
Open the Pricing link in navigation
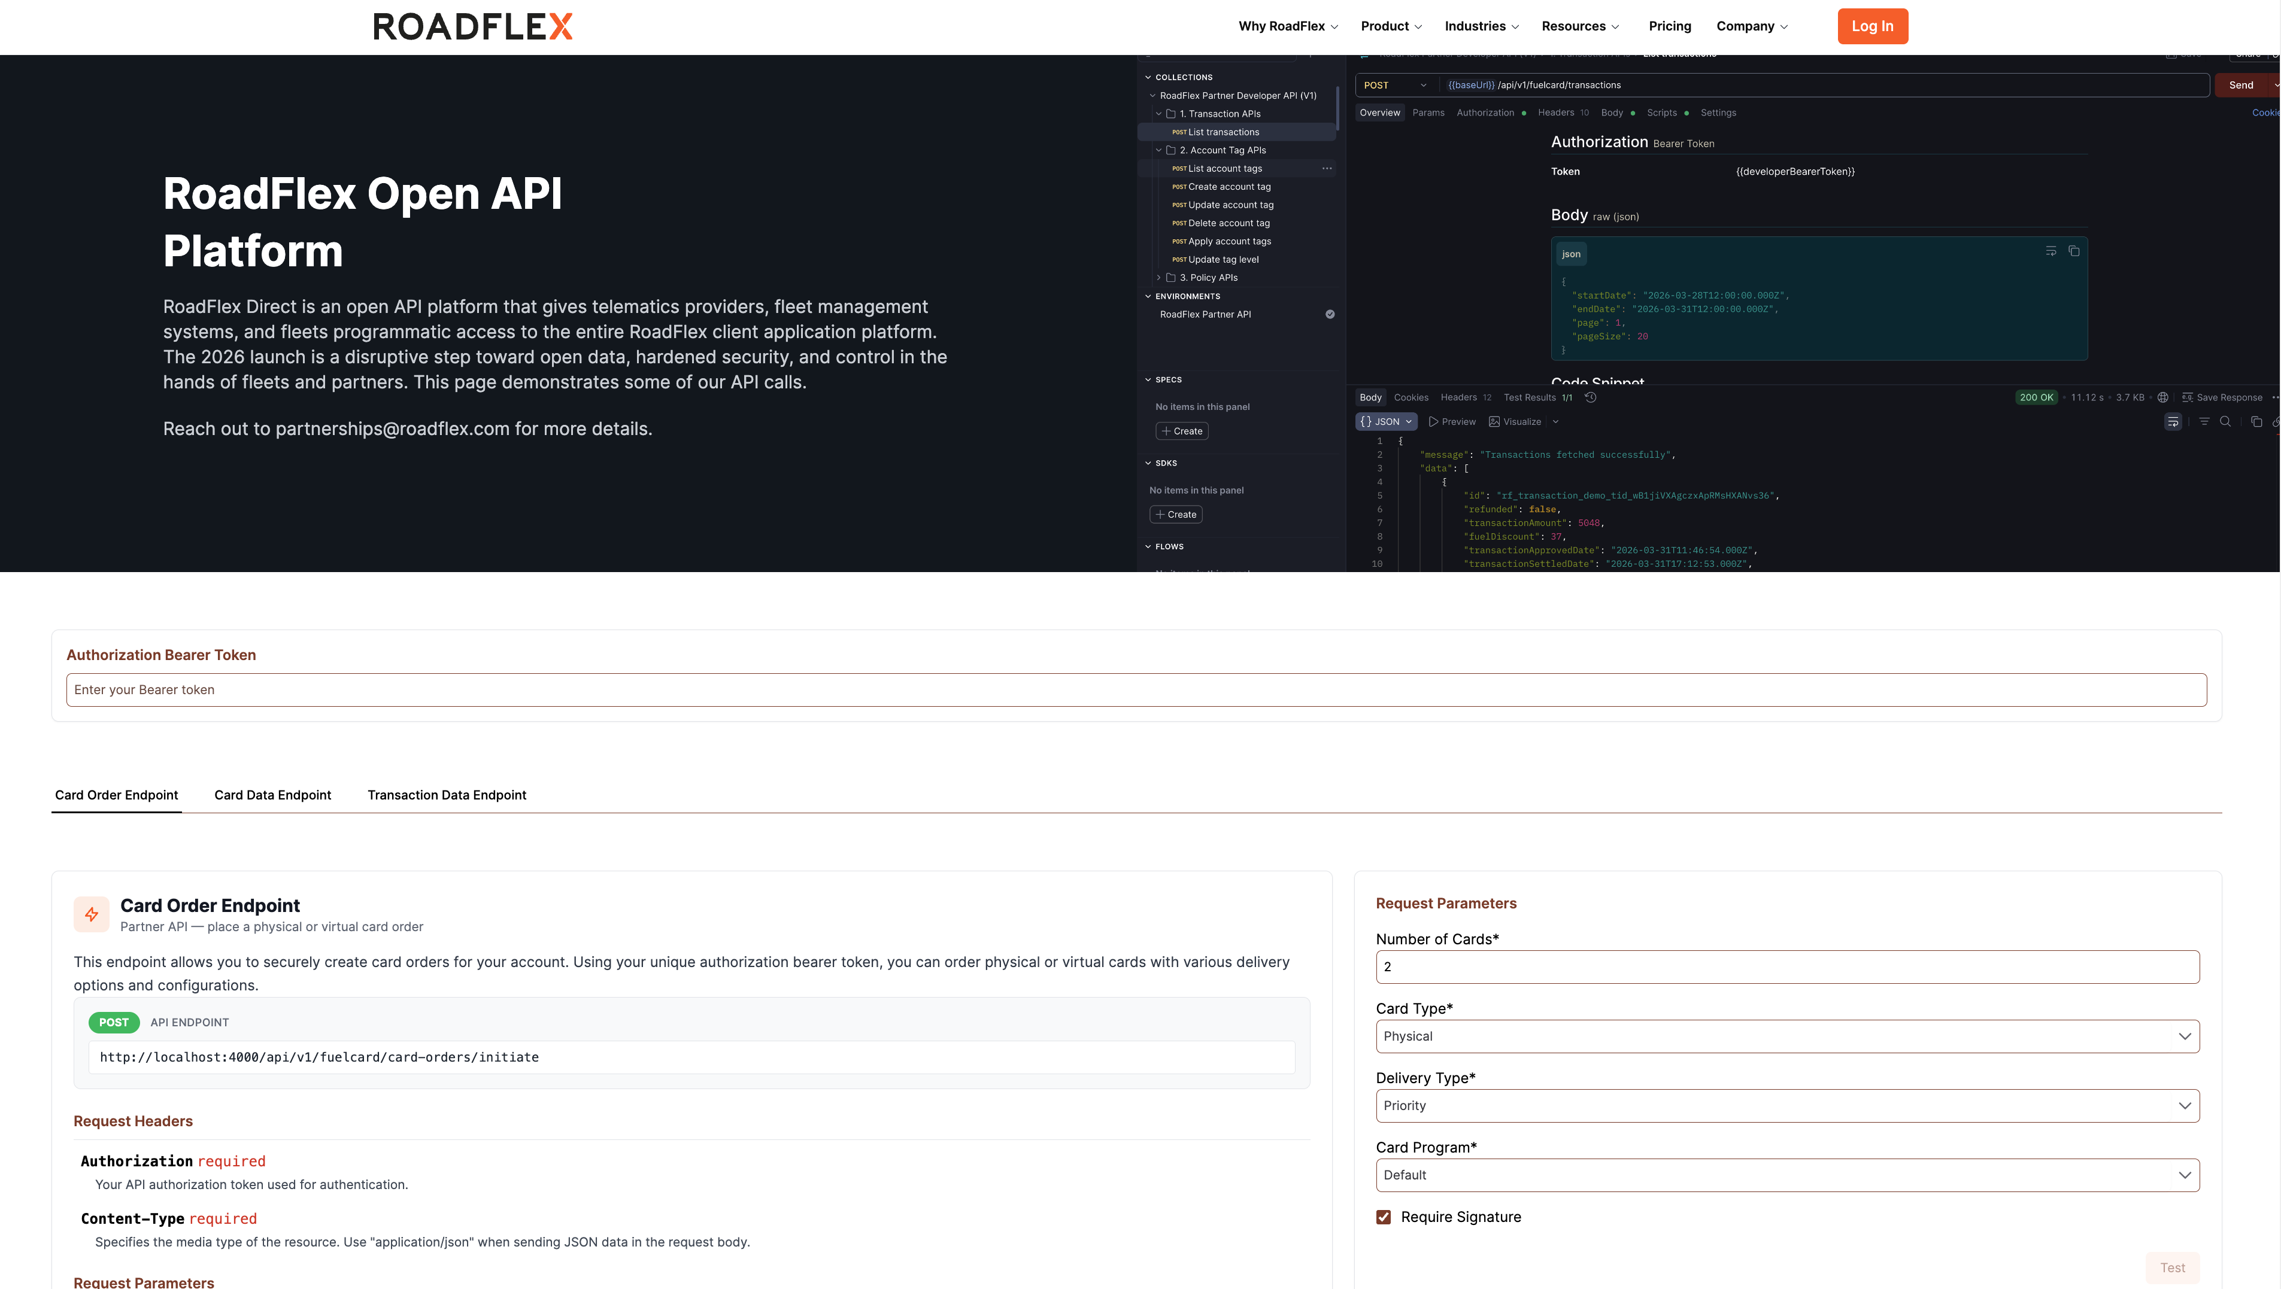coord(1670,26)
